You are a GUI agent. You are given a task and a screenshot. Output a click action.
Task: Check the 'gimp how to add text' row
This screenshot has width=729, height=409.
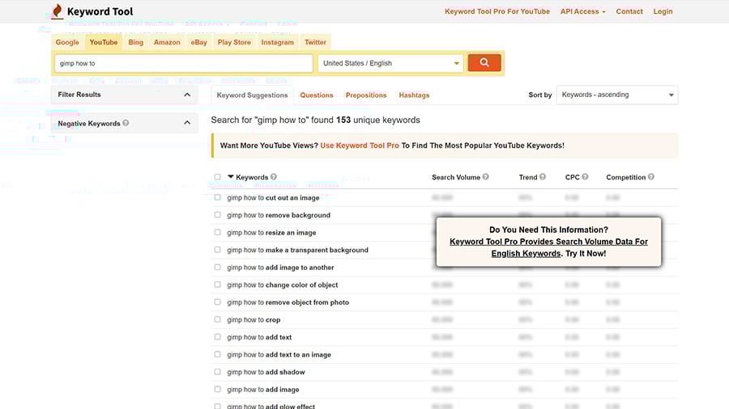point(218,337)
